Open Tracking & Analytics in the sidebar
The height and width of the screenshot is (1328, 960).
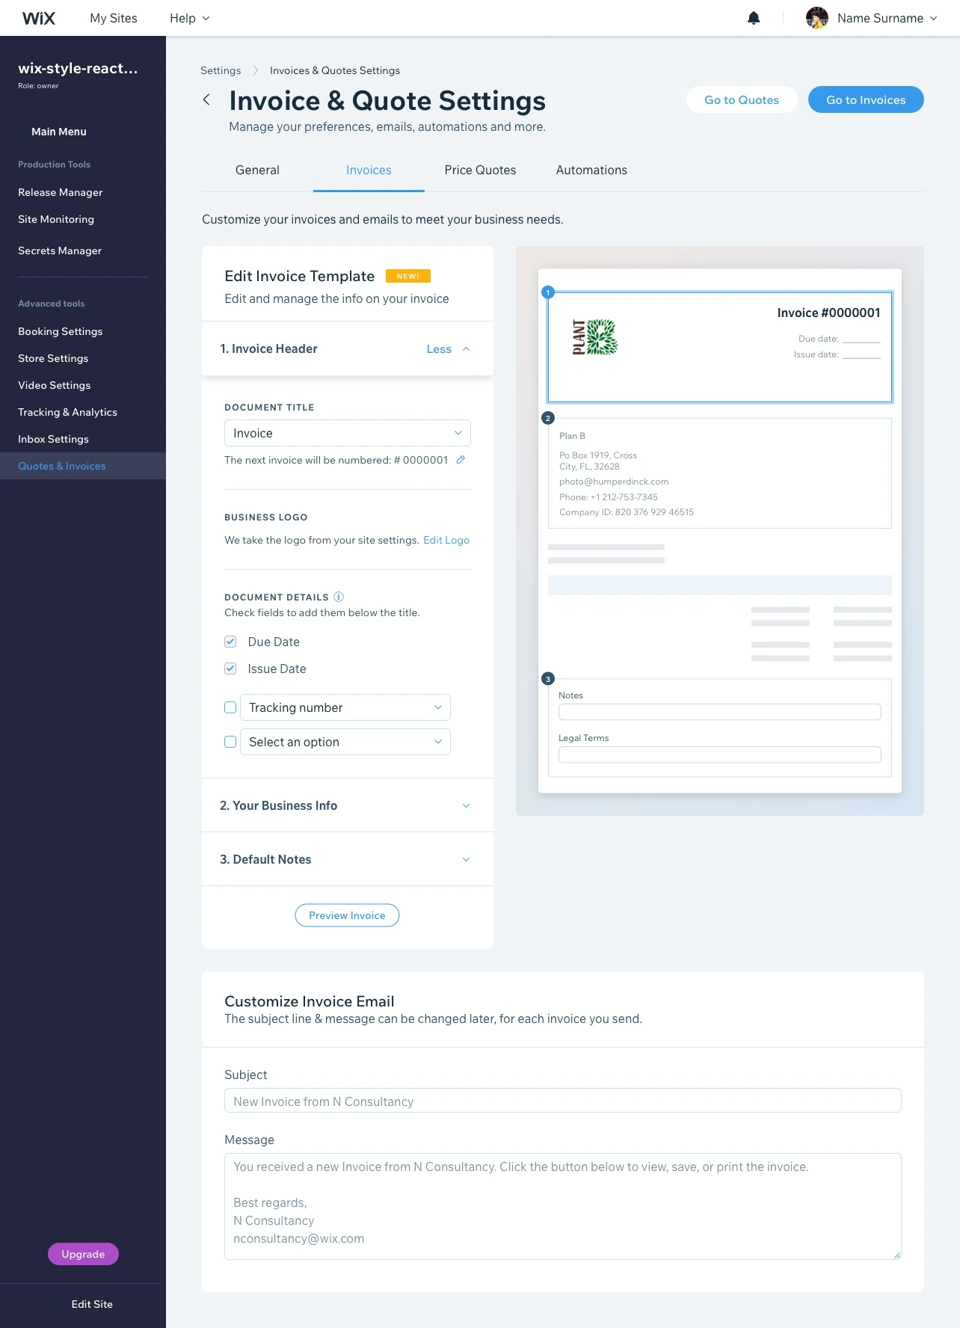[x=68, y=412]
